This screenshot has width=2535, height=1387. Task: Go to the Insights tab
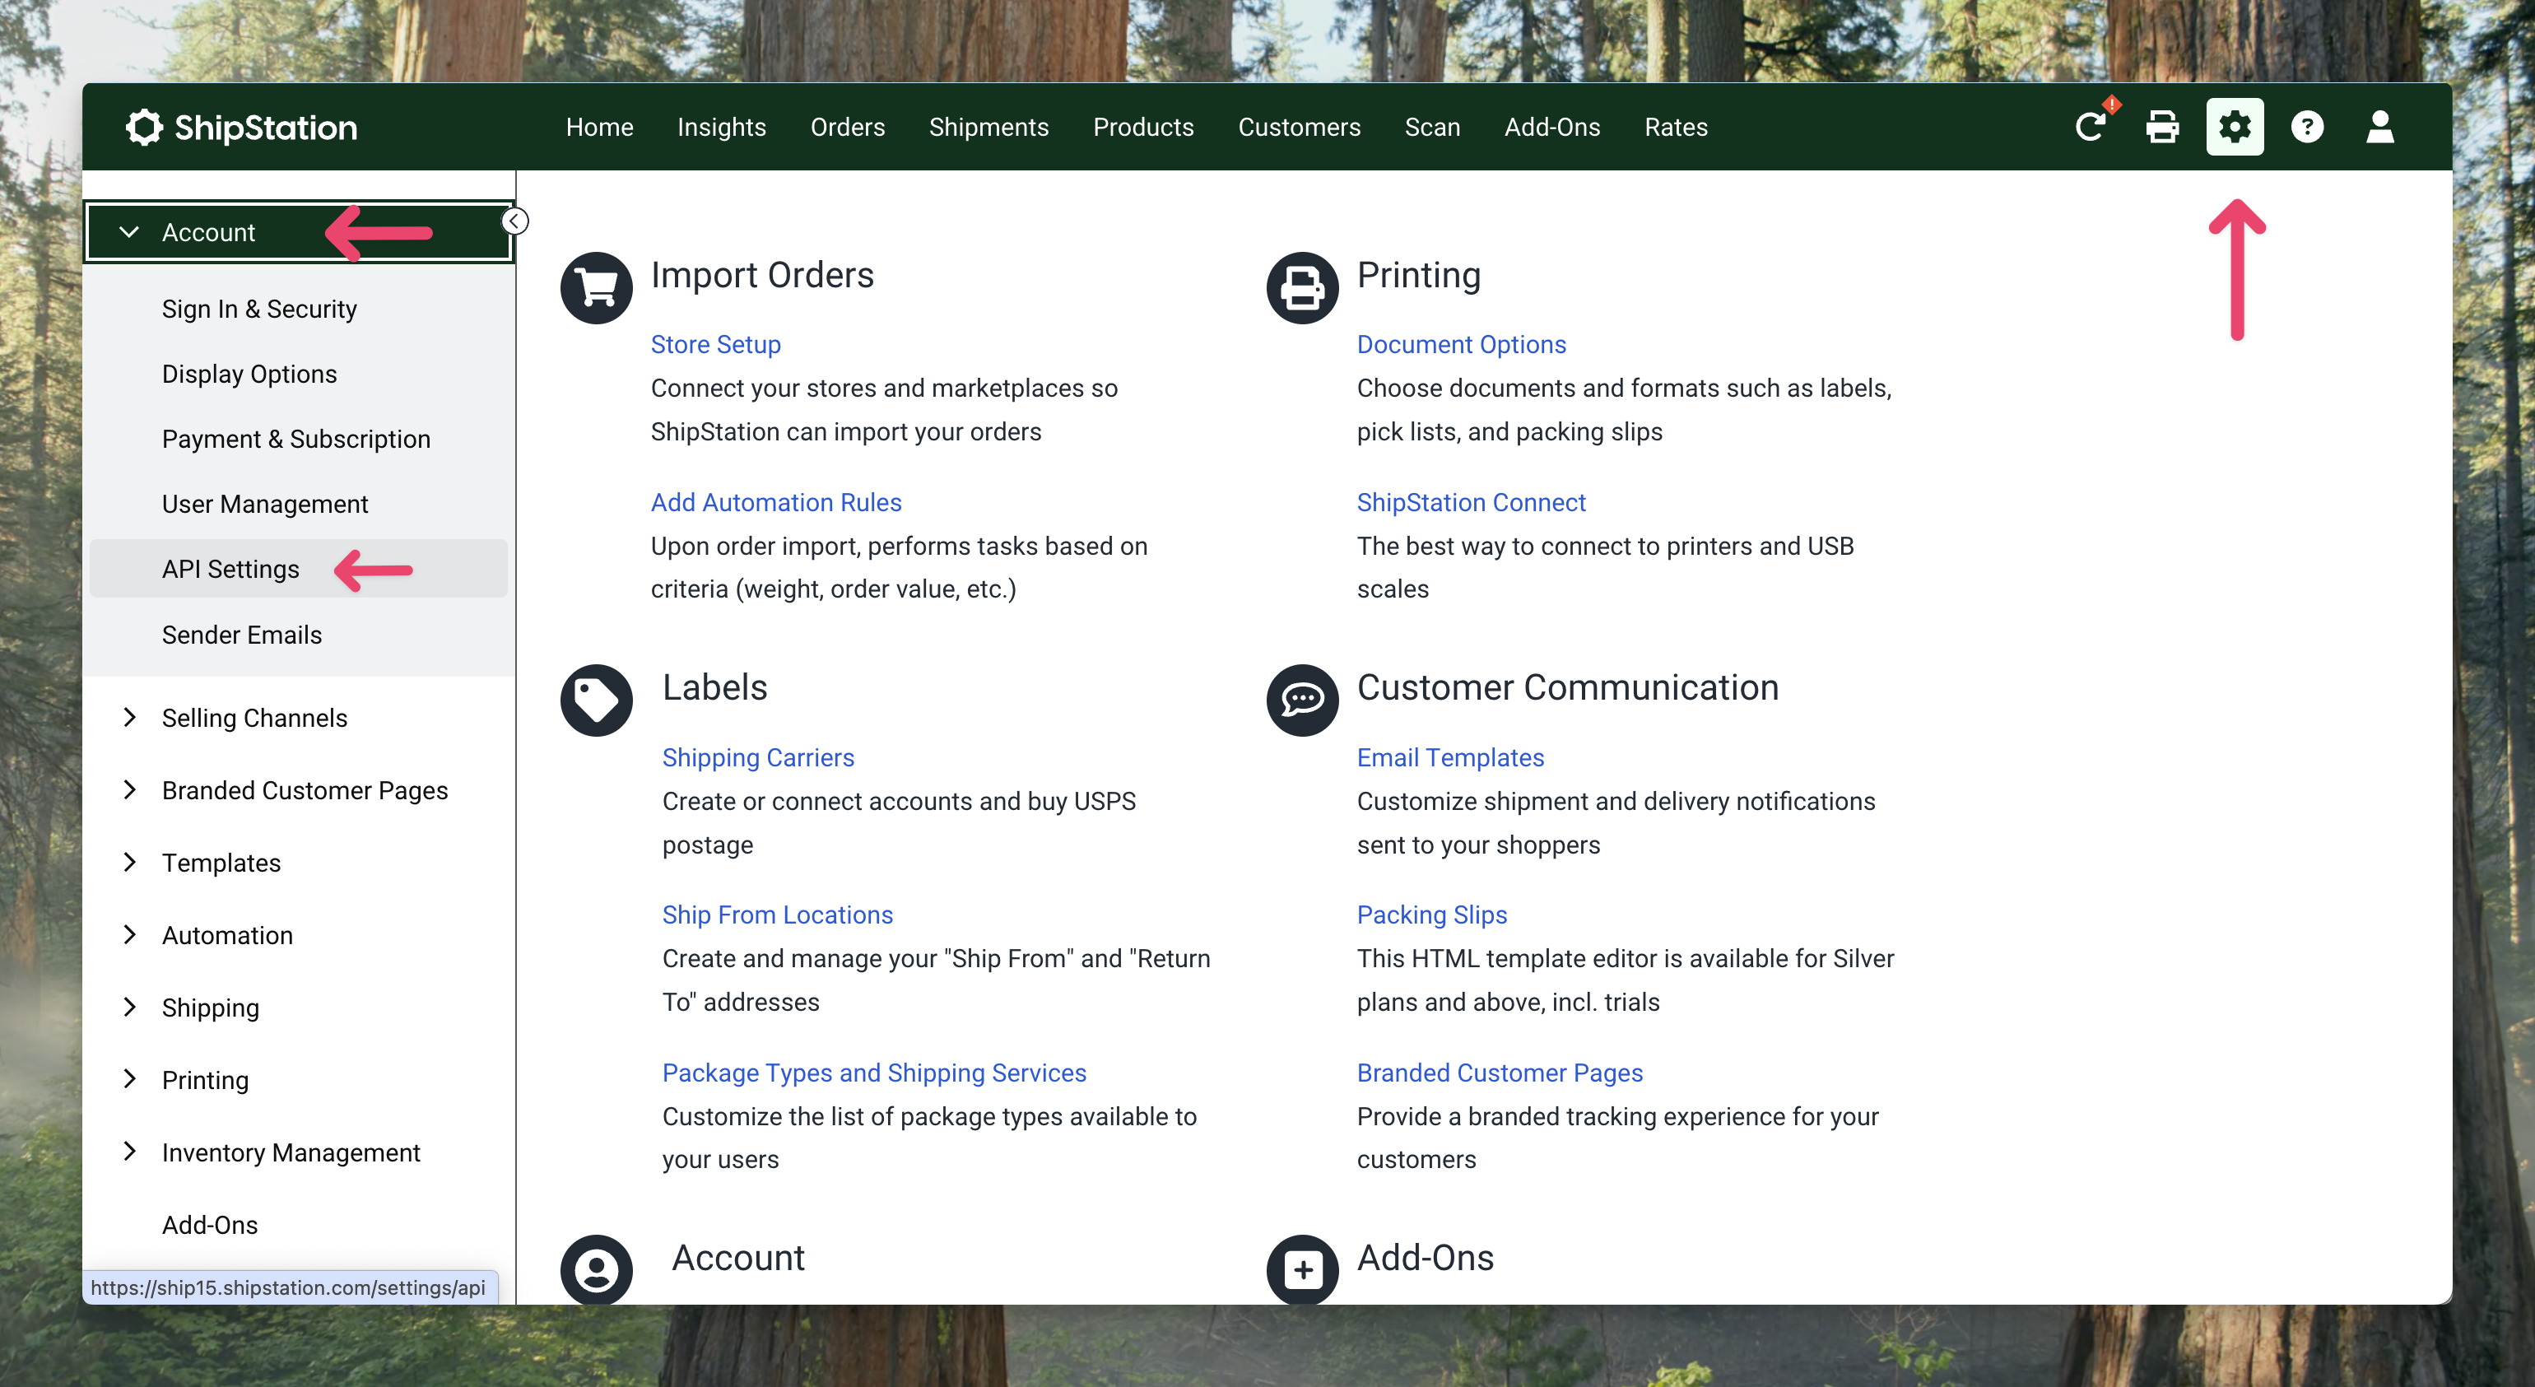point(721,127)
